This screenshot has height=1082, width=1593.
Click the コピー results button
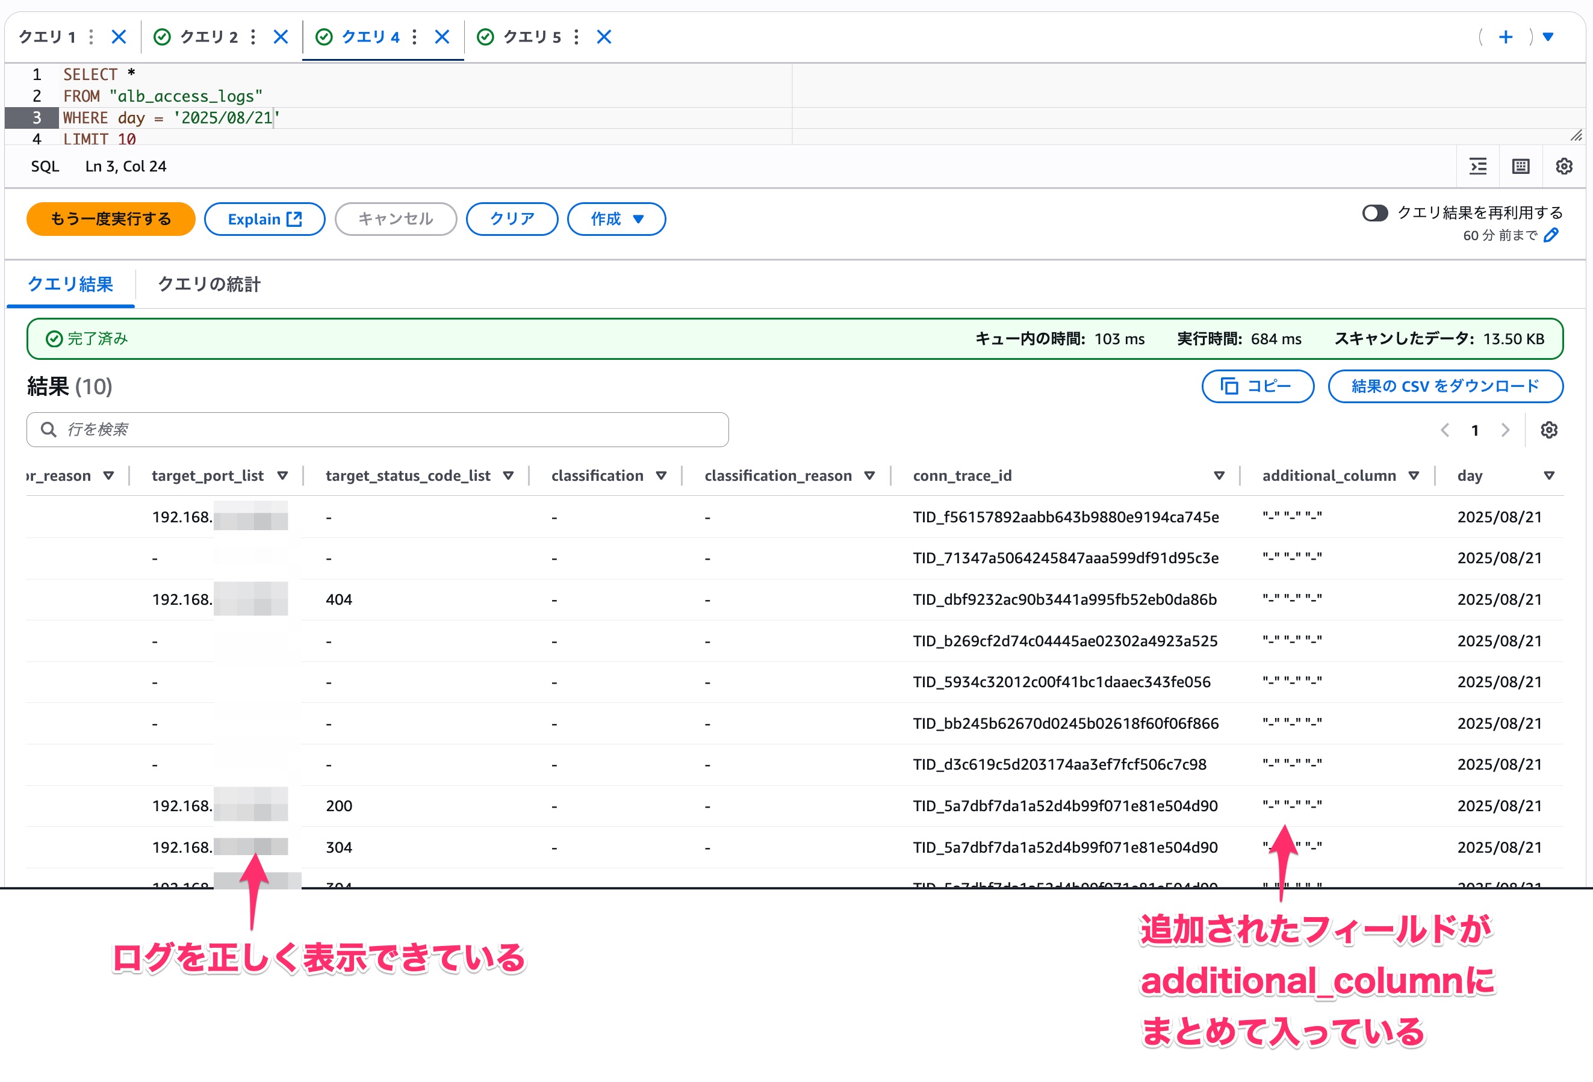click(x=1258, y=386)
